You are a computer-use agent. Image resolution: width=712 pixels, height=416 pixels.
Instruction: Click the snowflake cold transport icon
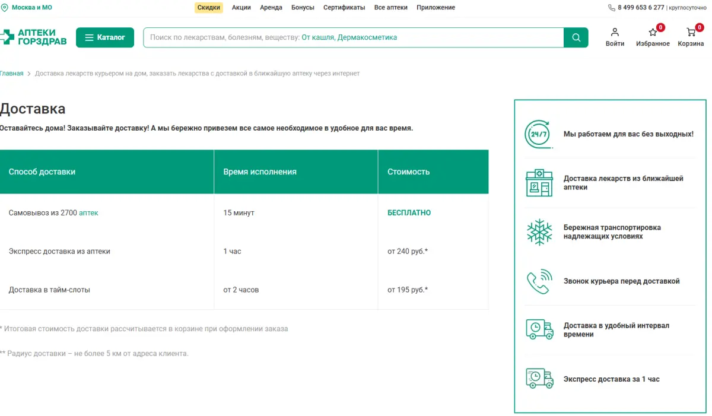[539, 232]
